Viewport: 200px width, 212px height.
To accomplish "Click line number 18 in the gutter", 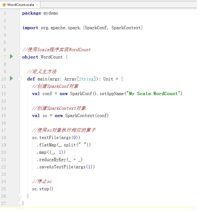I will pyautogui.click(x=4, y=137).
